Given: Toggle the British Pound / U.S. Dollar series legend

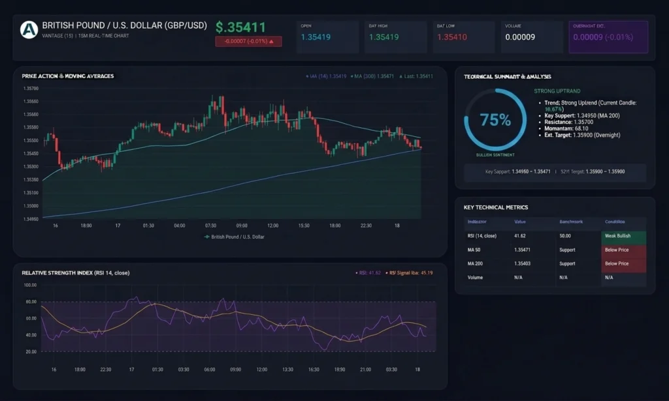Looking at the screenshot, I should [x=235, y=237].
